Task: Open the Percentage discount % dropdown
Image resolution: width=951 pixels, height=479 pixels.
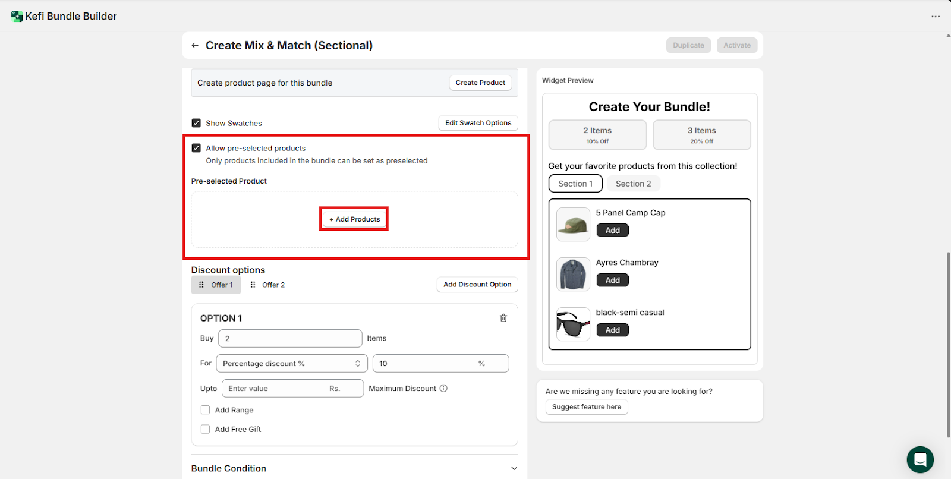Action: (x=291, y=364)
